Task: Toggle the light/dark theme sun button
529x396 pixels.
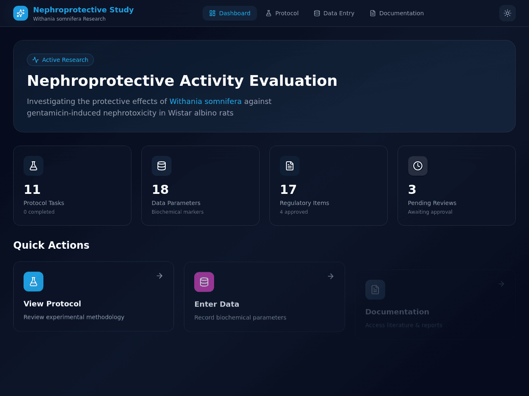Action: pyautogui.click(x=508, y=13)
